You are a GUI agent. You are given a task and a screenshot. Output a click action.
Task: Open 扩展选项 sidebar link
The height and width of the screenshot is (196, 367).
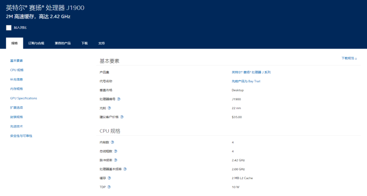16,108
